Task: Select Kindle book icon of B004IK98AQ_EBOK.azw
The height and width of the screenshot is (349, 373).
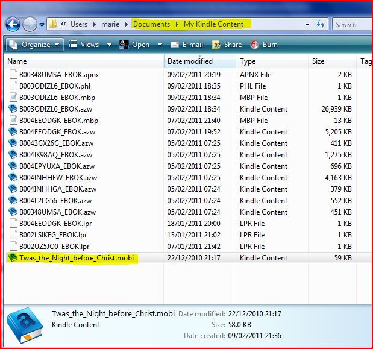Action: (13, 154)
